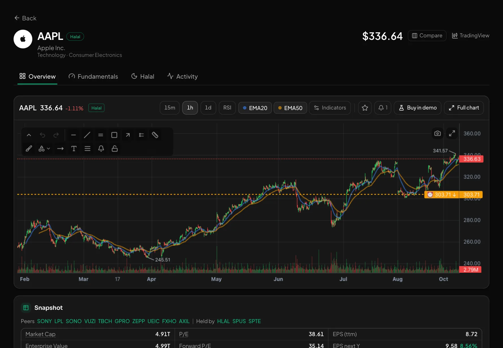Open the three-line list tool in toolbar

coord(88,149)
